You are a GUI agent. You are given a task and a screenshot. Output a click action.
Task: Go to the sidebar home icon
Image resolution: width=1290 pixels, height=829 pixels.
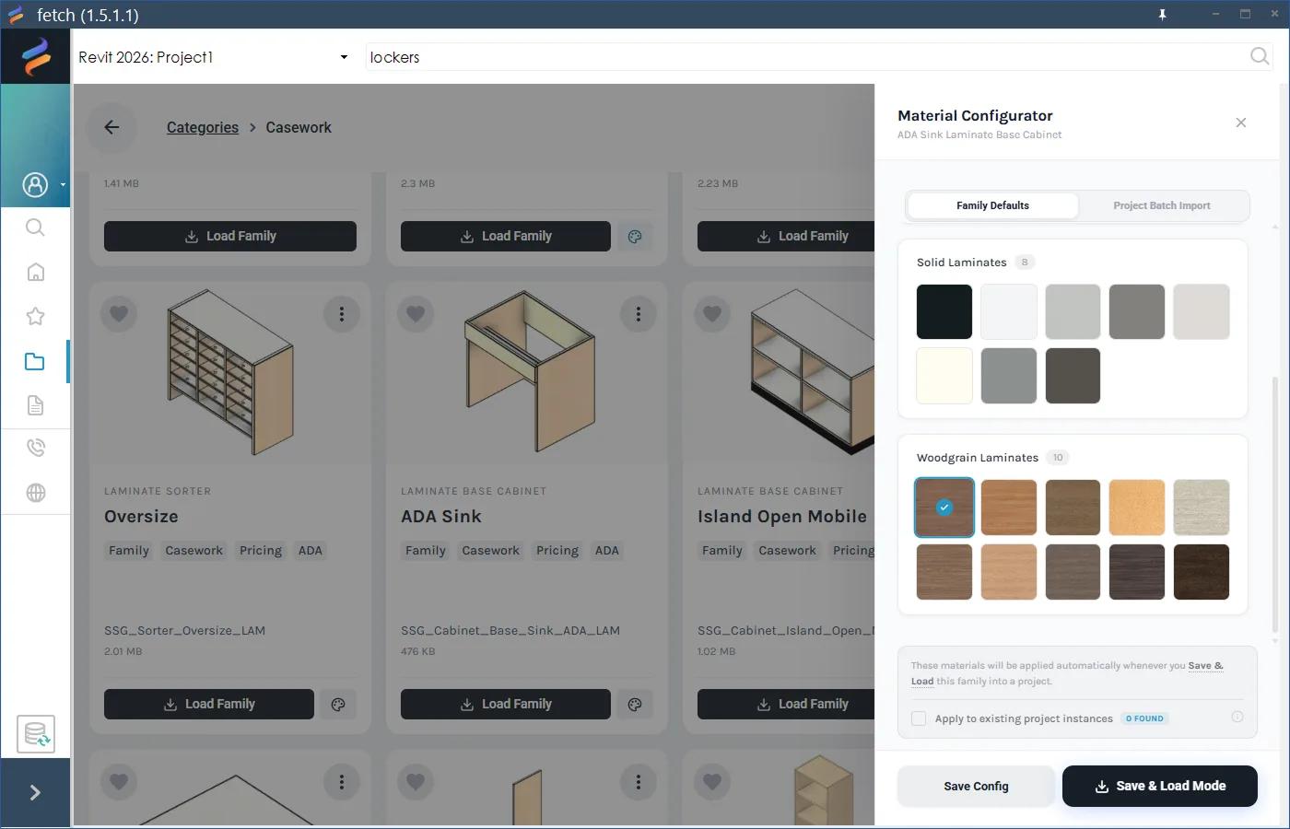tap(35, 272)
